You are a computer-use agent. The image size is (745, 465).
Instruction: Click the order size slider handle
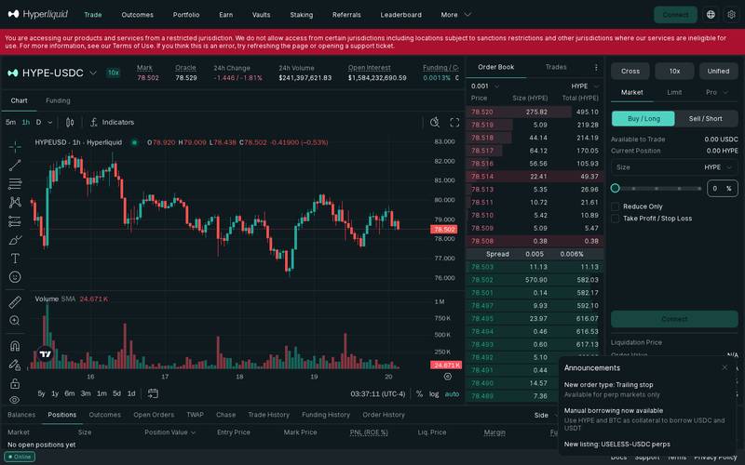616,188
